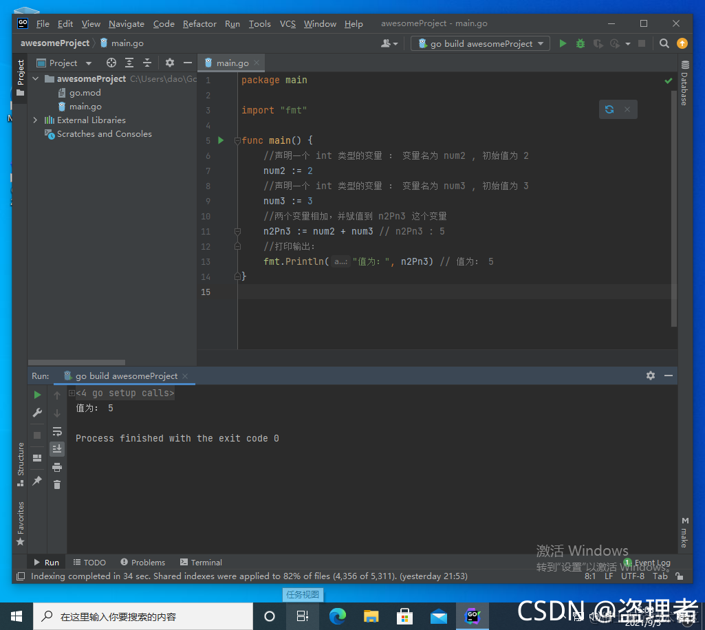Open the Tools menu

[x=260, y=24]
